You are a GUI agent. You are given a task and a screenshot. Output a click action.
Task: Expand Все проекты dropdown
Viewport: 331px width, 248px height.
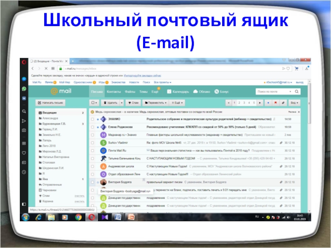[163, 82]
